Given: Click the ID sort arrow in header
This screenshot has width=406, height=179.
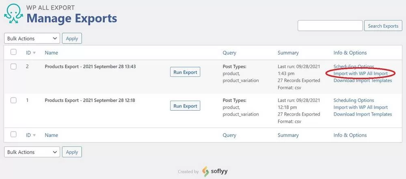Looking at the screenshot, I should (x=34, y=53).
